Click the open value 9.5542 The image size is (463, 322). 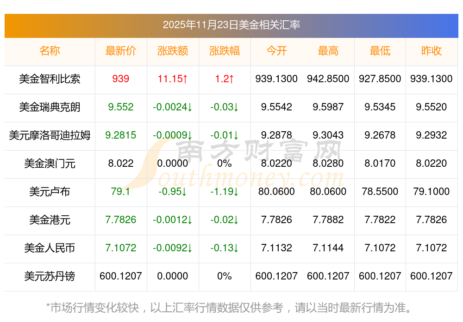(x=276, y=107)
